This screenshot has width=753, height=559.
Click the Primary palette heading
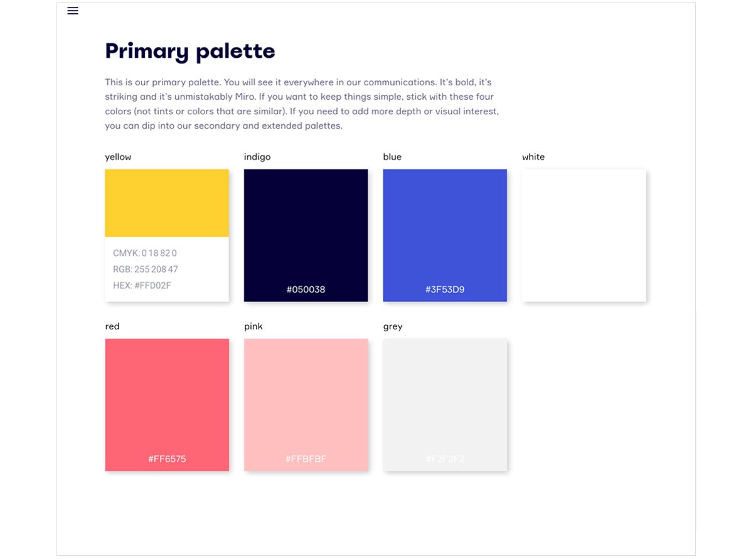(190, 51)
